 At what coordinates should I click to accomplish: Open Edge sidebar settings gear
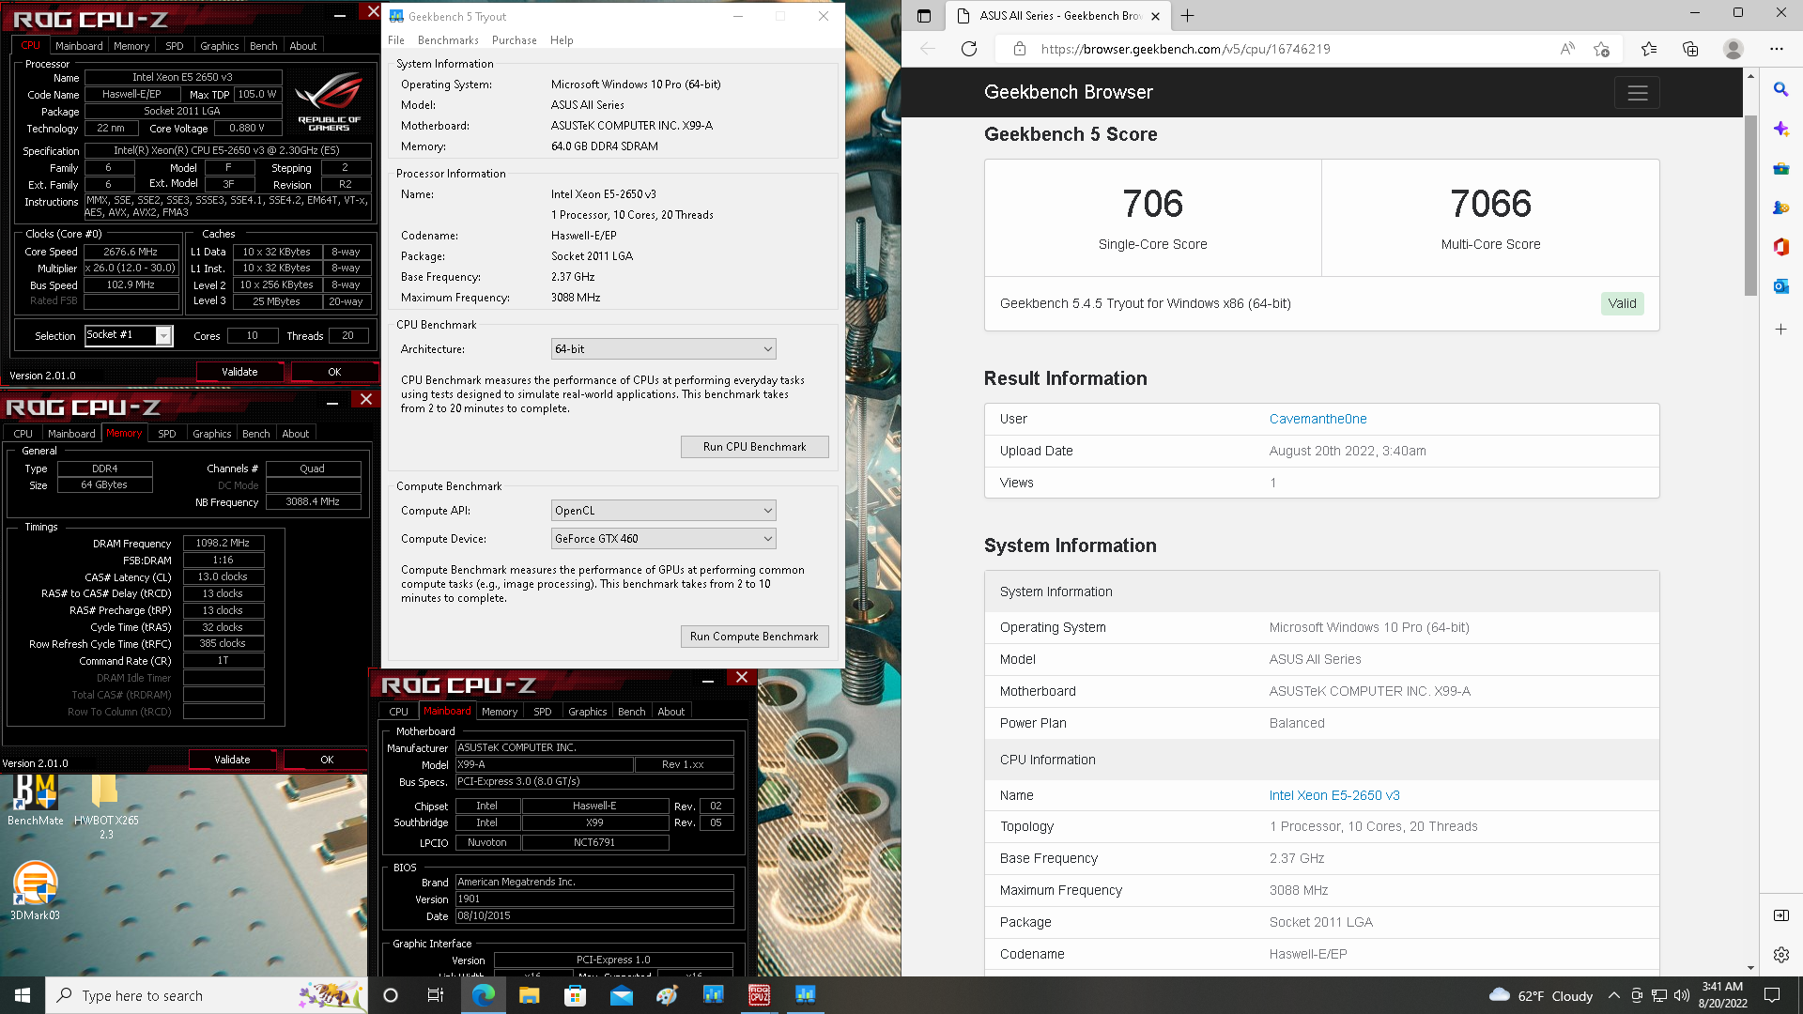point(1780,955)
